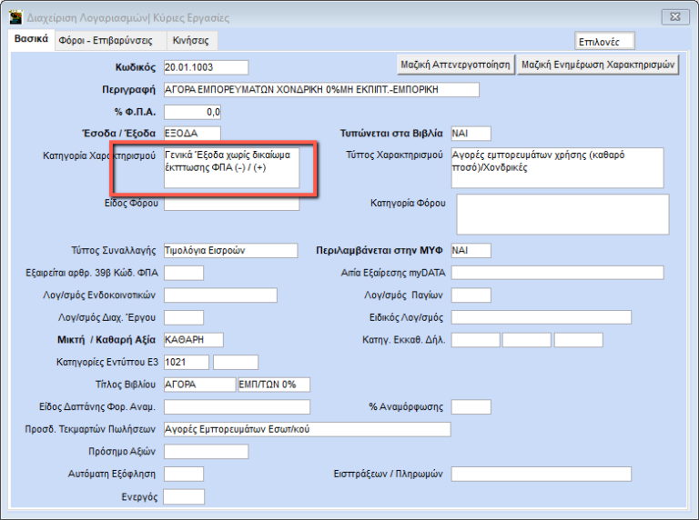Viewport: 699px width, 520px height.
Task: Click the Περιλαμβάνεται στην ΜΥΦ field
Action: click(470, 251)
